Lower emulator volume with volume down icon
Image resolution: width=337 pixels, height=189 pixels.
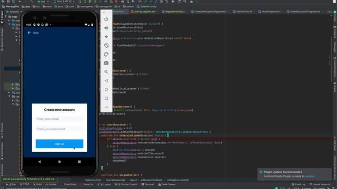pos(106,37)
